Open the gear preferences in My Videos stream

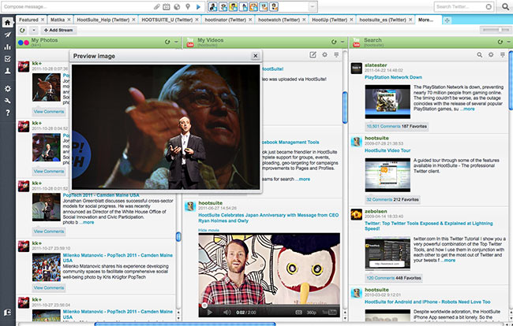click(x=324, y=55)
